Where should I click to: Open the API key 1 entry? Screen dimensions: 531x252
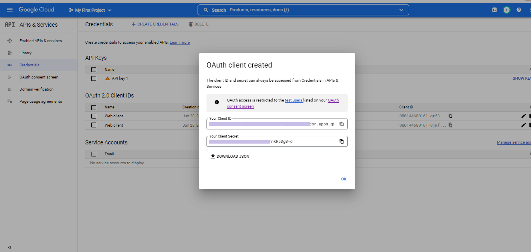(120, 78)
